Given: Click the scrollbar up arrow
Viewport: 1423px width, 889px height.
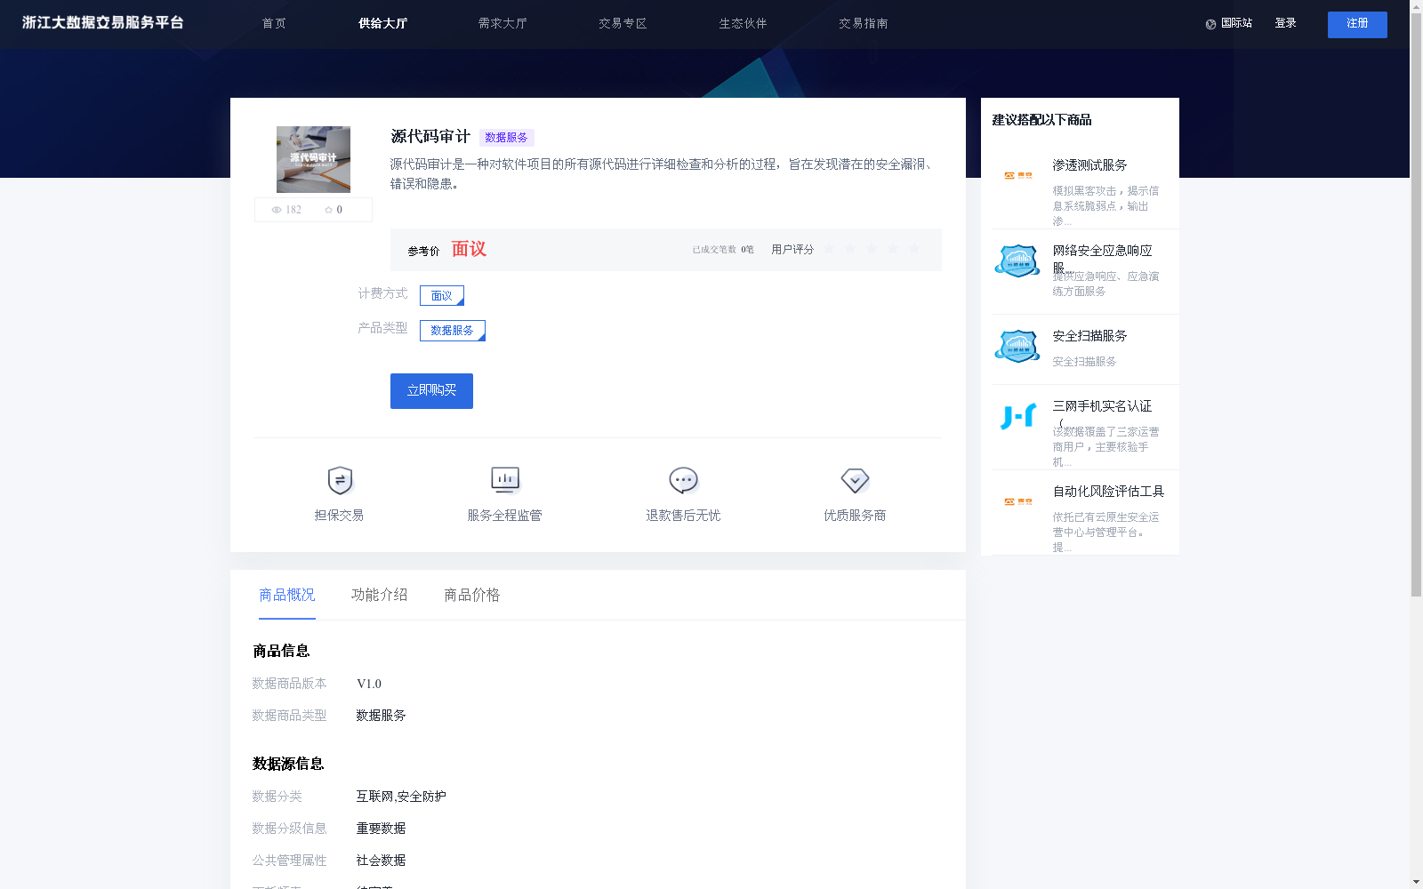Looking at the screenshot, I should (1416, 5).
